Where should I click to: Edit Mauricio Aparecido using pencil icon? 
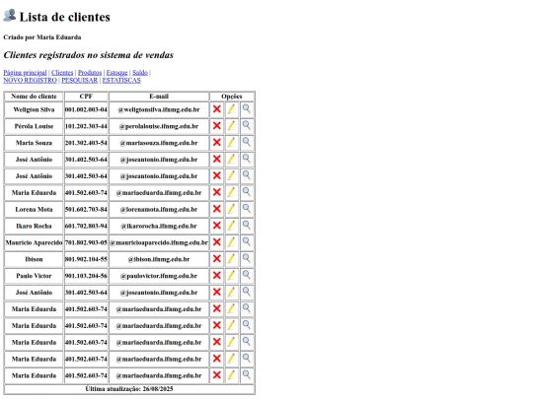click(231, 242)
